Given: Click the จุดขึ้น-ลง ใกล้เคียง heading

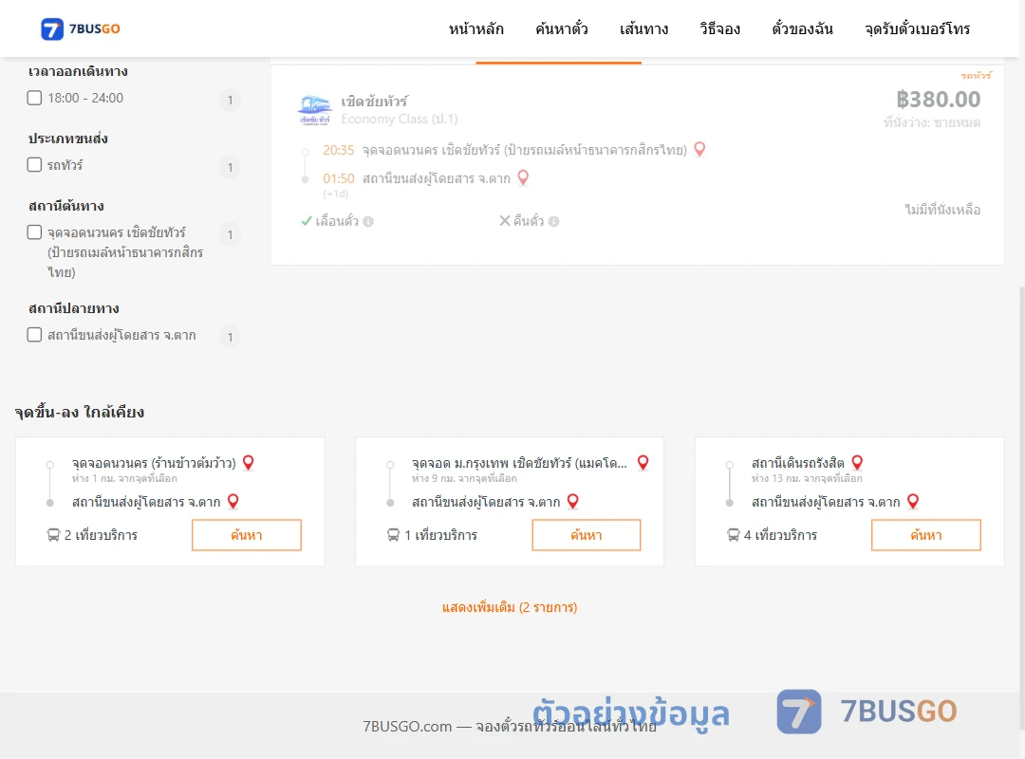Looking at the screenshot, I should pyautogui.click(x=80, y=412).
